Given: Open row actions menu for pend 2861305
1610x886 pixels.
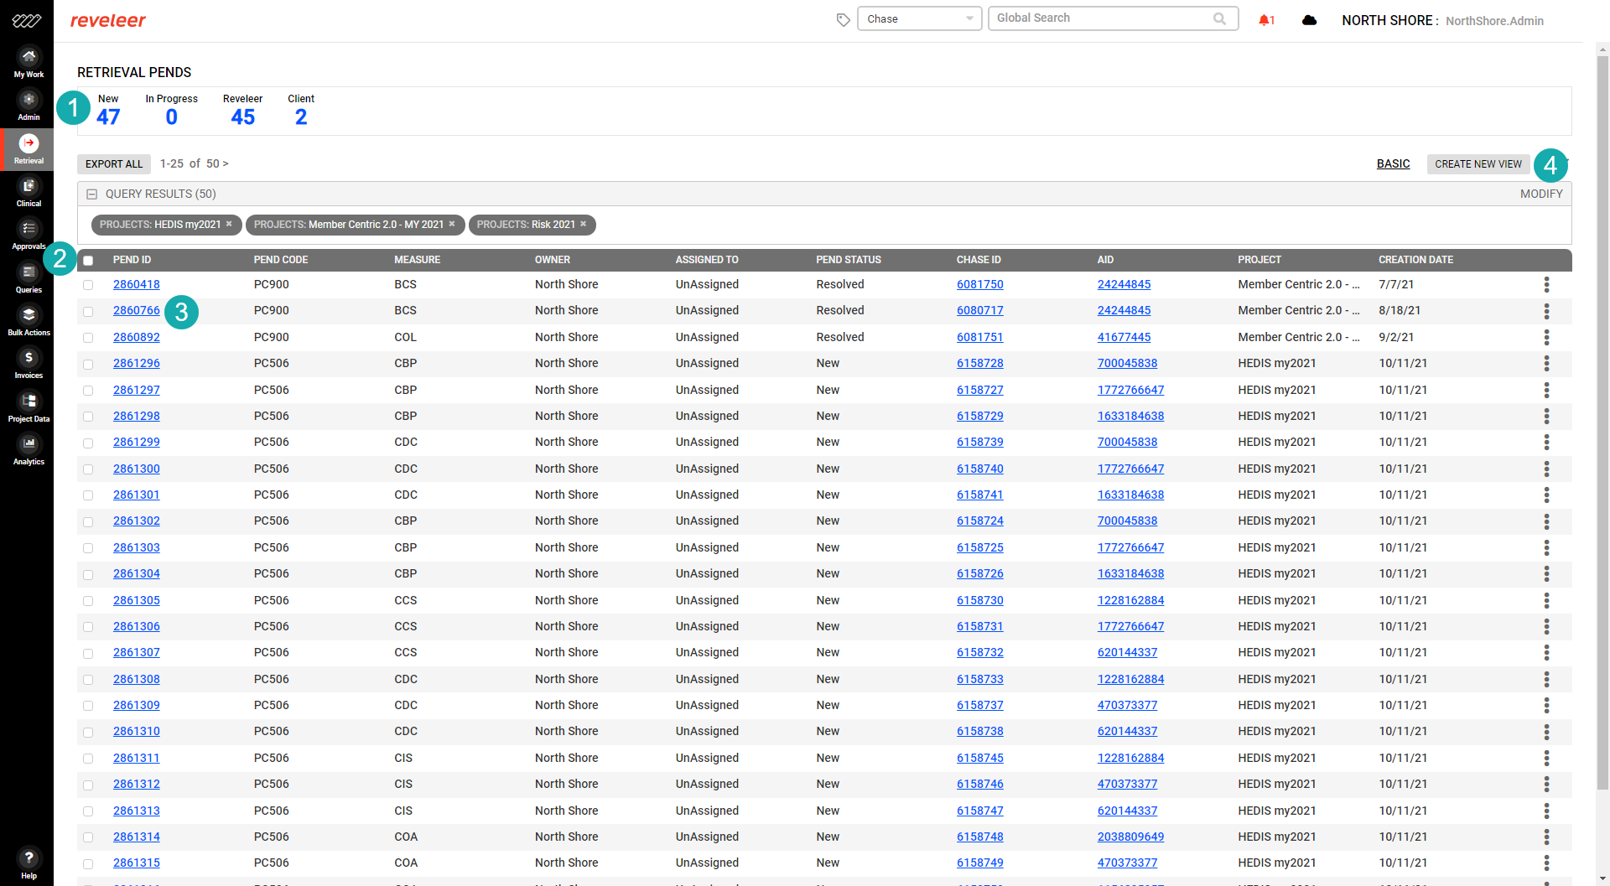Looking at the screenshot, I should (1546, 600).
